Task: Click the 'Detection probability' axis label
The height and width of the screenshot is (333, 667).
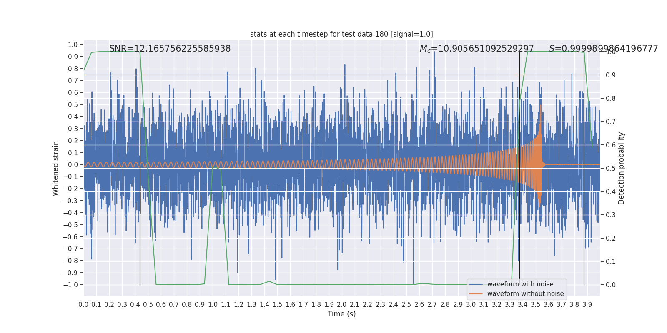Action: tap(622, 168)
